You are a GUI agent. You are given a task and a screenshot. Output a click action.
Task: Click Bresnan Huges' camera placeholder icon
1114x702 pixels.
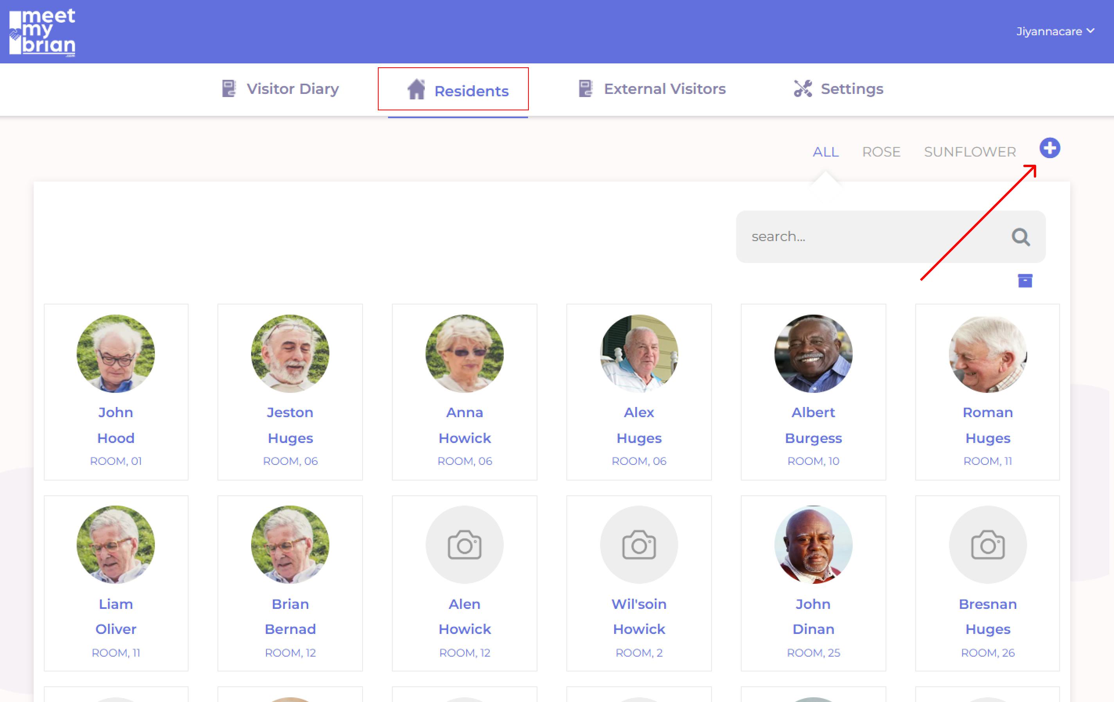[x=987, y=545]
